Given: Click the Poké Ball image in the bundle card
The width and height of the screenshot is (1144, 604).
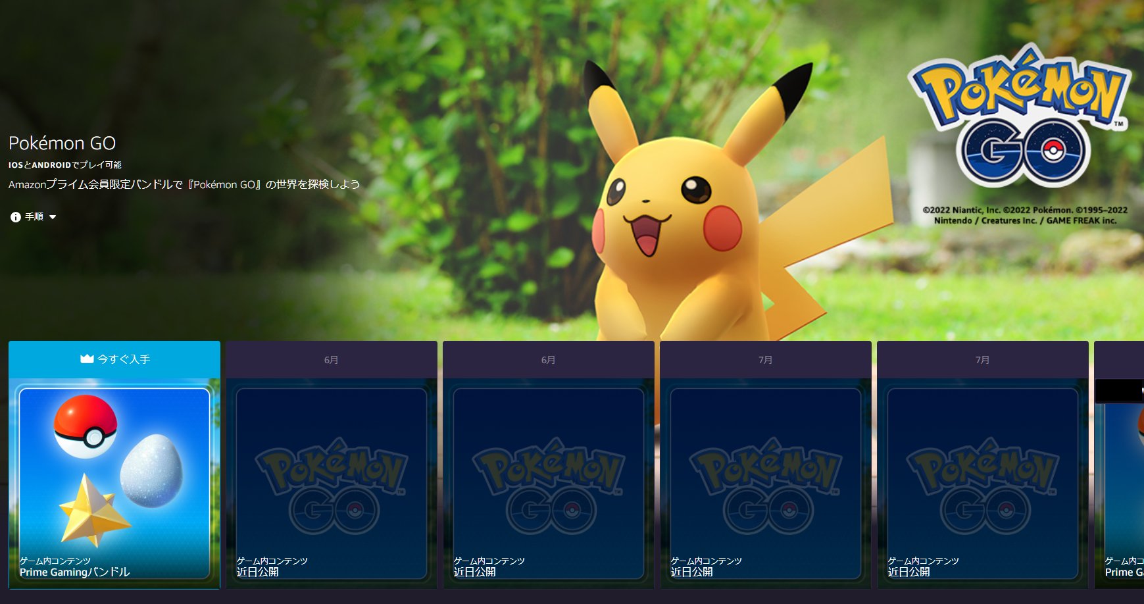Looking at the screenshot, I should point(86,426).
